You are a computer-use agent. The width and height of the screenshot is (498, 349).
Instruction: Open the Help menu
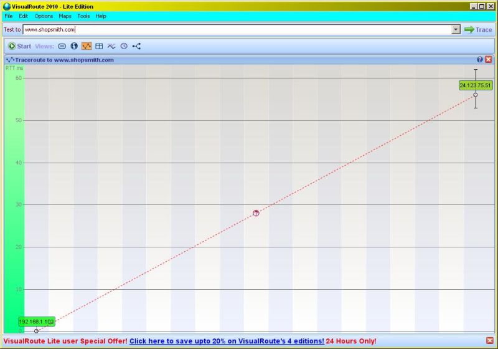[101, 16]
